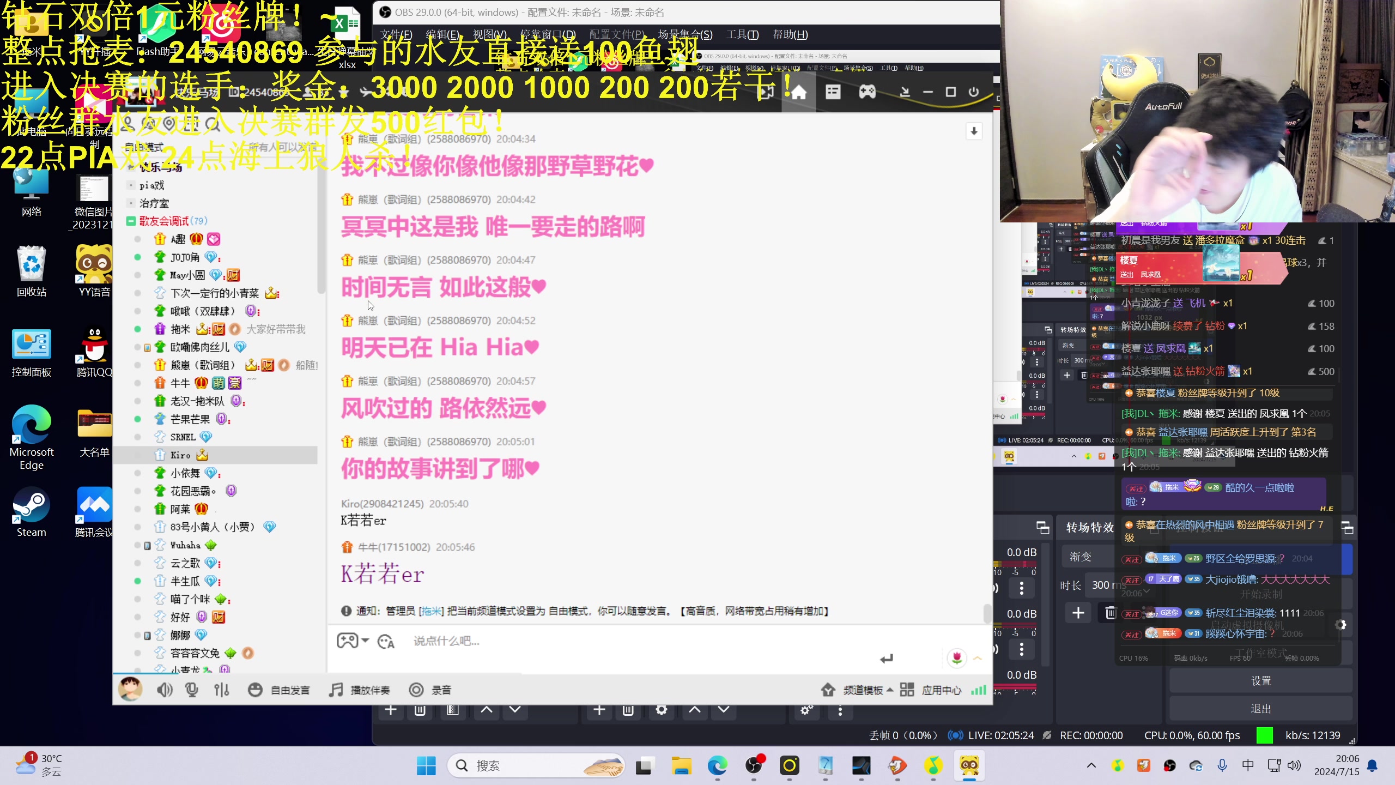Add a new transition in OBS

point(1078,613)
